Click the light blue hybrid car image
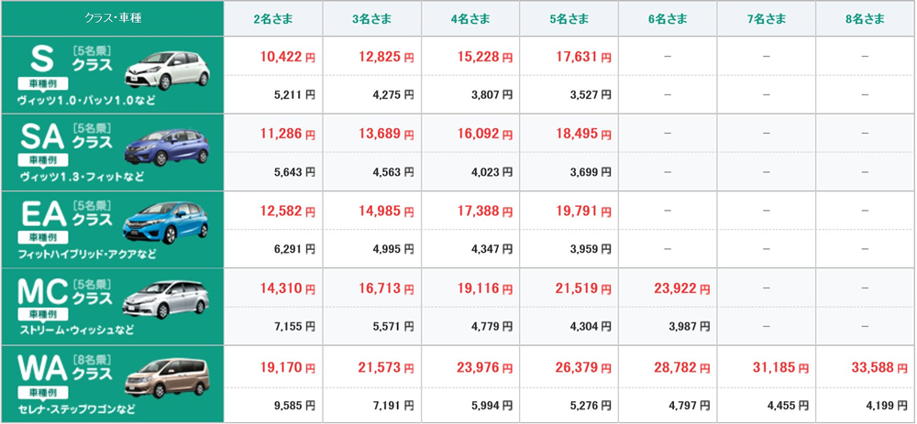This screenshot has height=424, width=917. tap(173, 223)
